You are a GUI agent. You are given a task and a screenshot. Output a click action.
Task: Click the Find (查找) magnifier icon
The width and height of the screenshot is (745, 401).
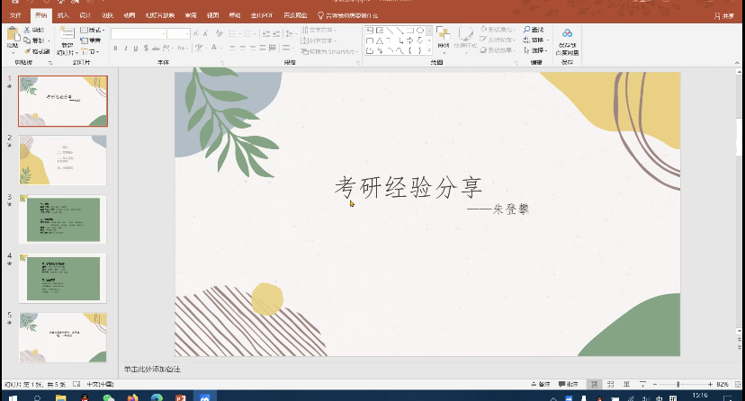(525, 30)
